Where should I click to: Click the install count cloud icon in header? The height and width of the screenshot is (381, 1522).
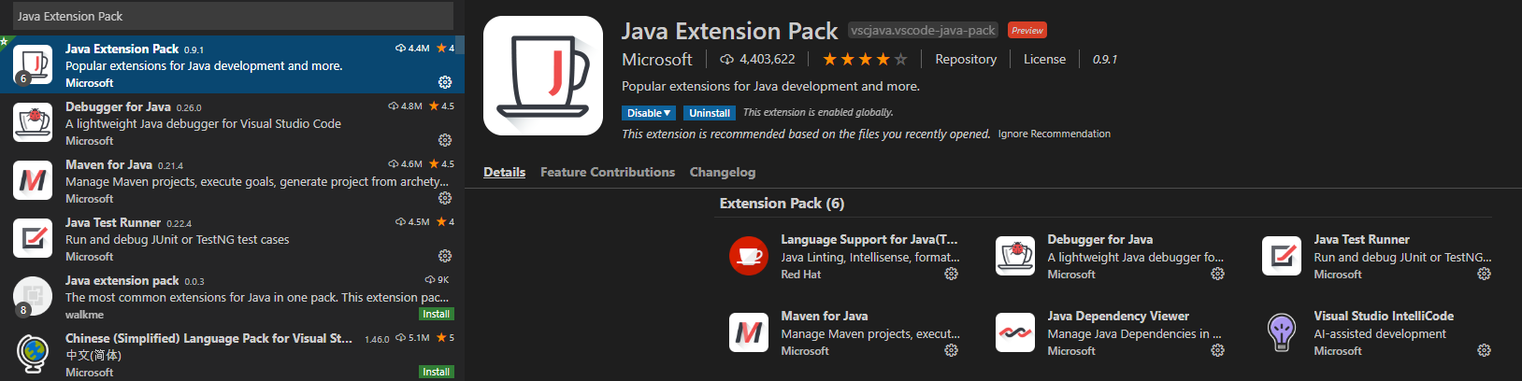[726, 59]
